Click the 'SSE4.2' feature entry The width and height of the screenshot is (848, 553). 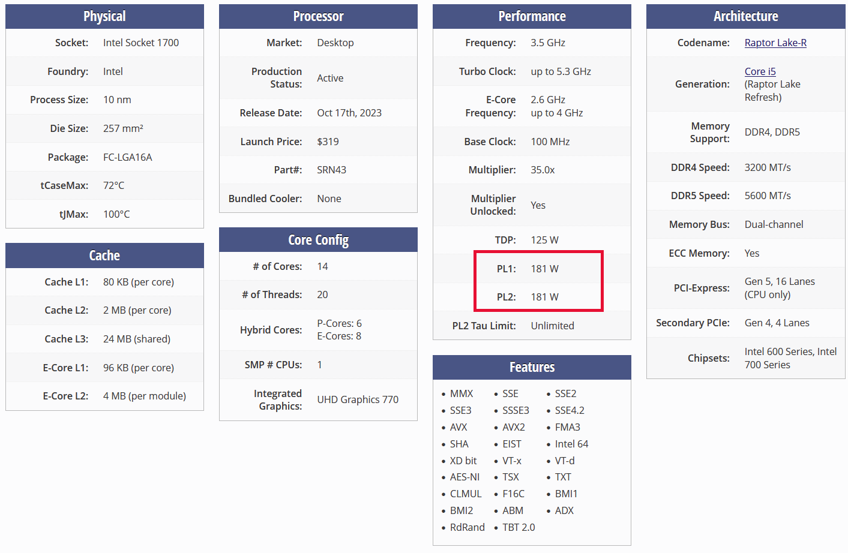570,410
